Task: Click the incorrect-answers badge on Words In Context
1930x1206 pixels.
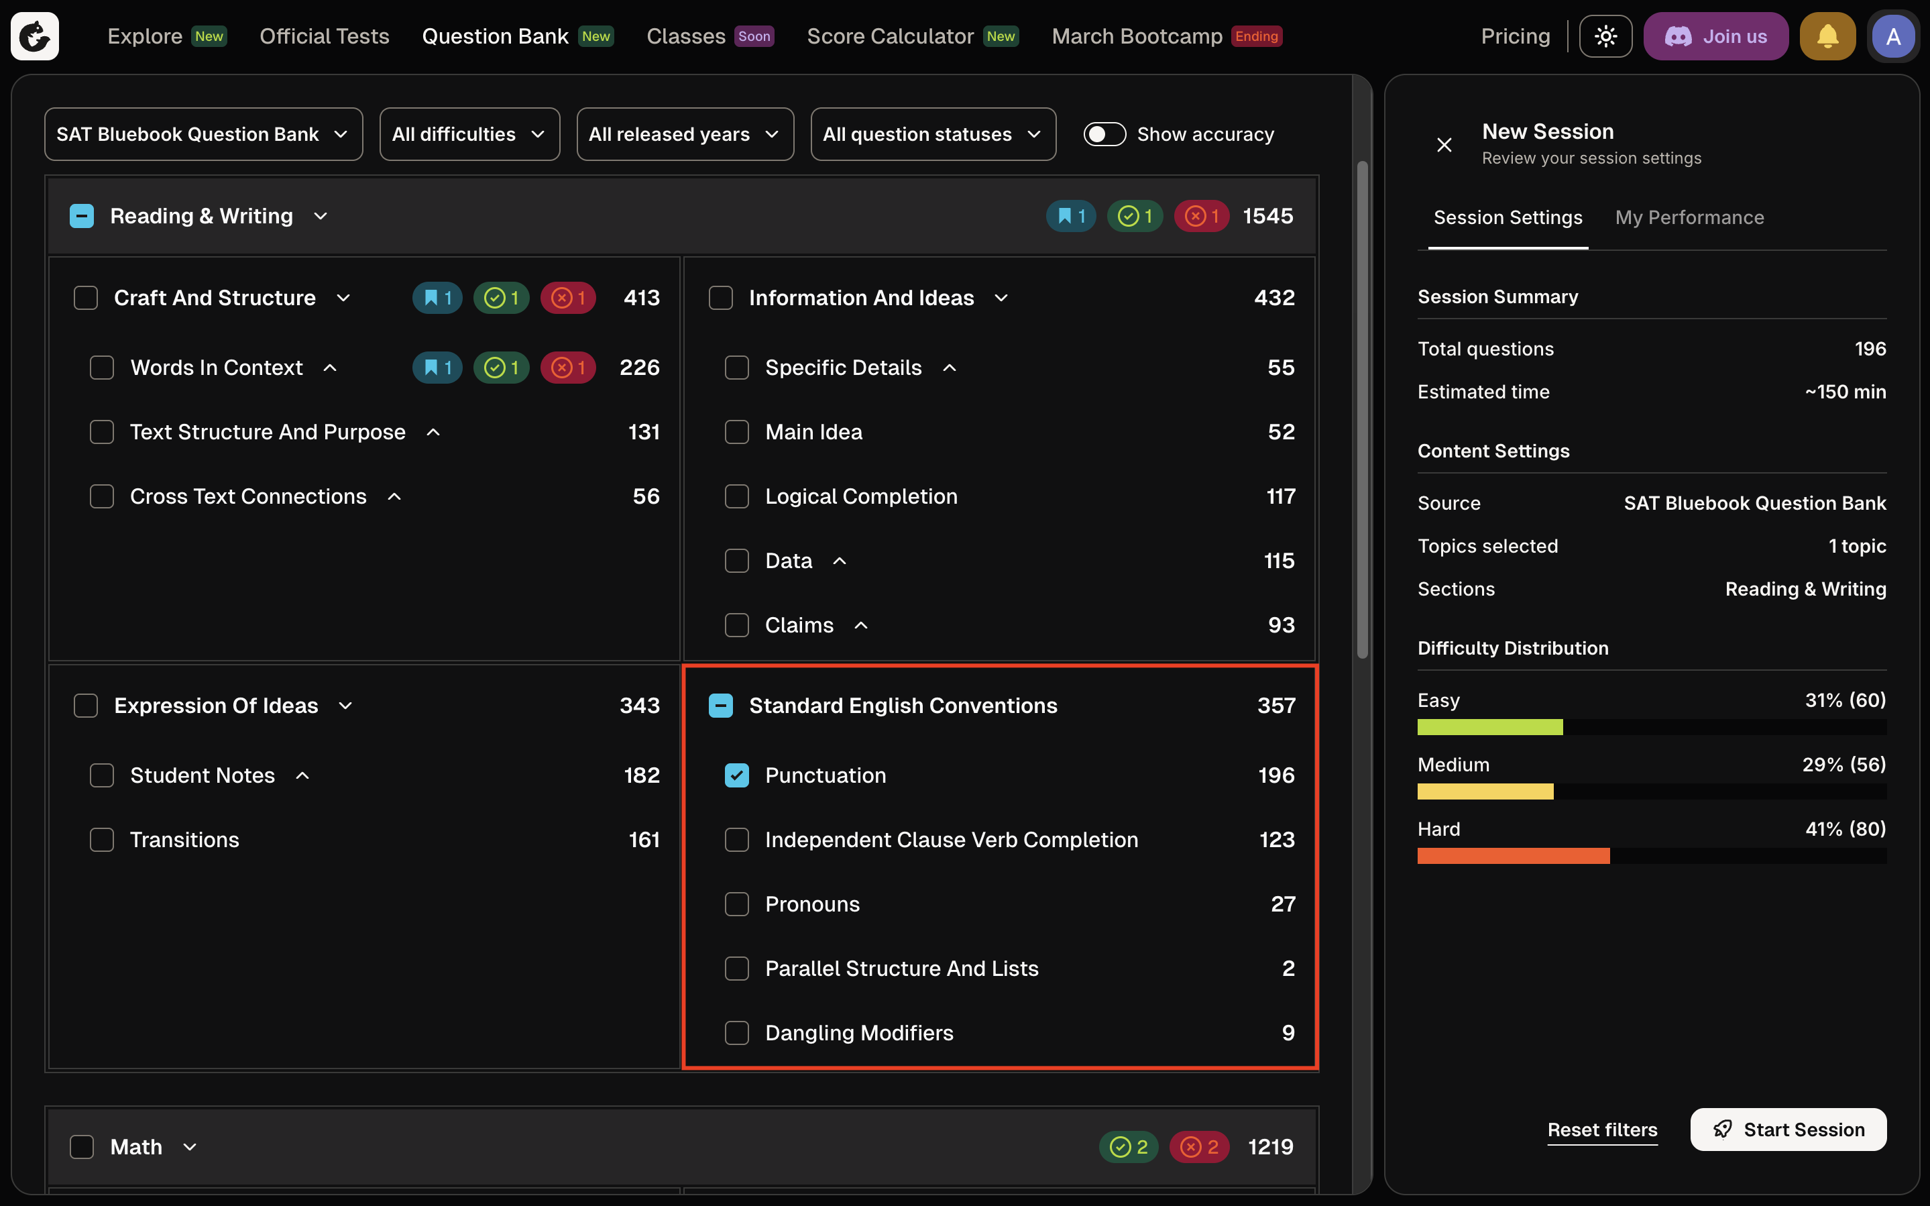Action: click(567, 368)
